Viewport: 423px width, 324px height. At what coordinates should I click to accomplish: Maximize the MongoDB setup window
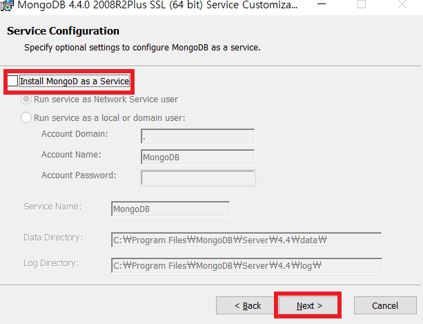pyautogui.click(x=362, y=4)
